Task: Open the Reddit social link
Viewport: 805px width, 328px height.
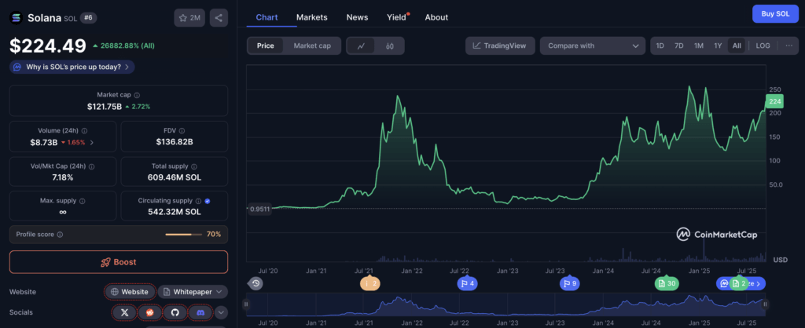Action: pyautogui.click(x=149, y=312)
